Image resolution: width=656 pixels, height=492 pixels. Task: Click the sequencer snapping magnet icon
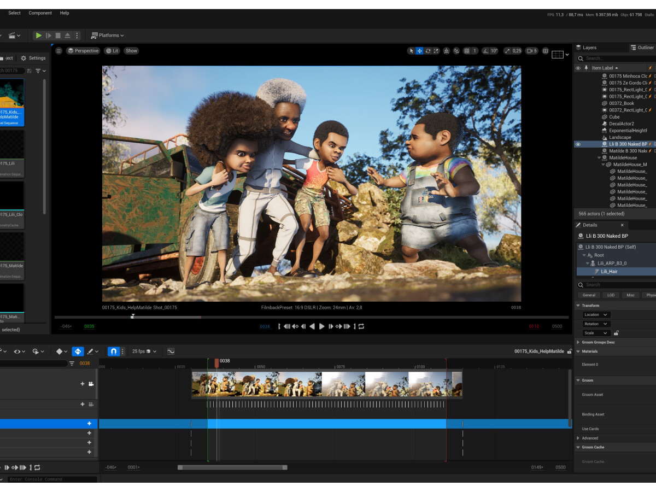point(113,352)
